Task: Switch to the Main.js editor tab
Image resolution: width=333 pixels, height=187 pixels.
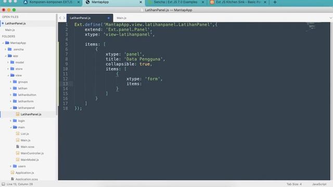Action: click(121, 18)
